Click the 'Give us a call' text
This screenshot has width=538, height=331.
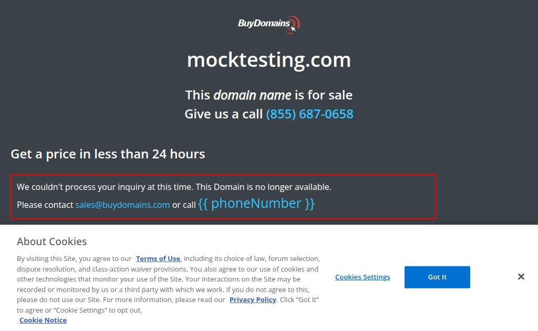pyautogui.click(x=224, y=114)
